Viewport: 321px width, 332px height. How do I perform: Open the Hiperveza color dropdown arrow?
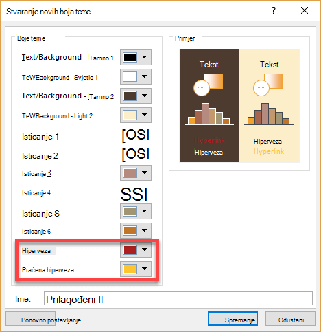(144, 250)
